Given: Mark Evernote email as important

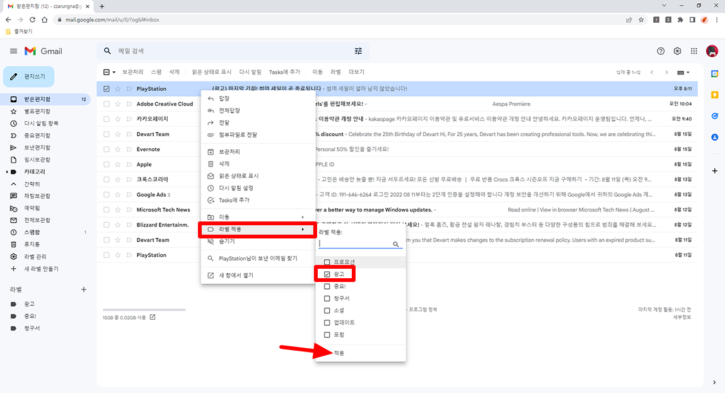Looking at the screenshot, I should coord(129,150).
